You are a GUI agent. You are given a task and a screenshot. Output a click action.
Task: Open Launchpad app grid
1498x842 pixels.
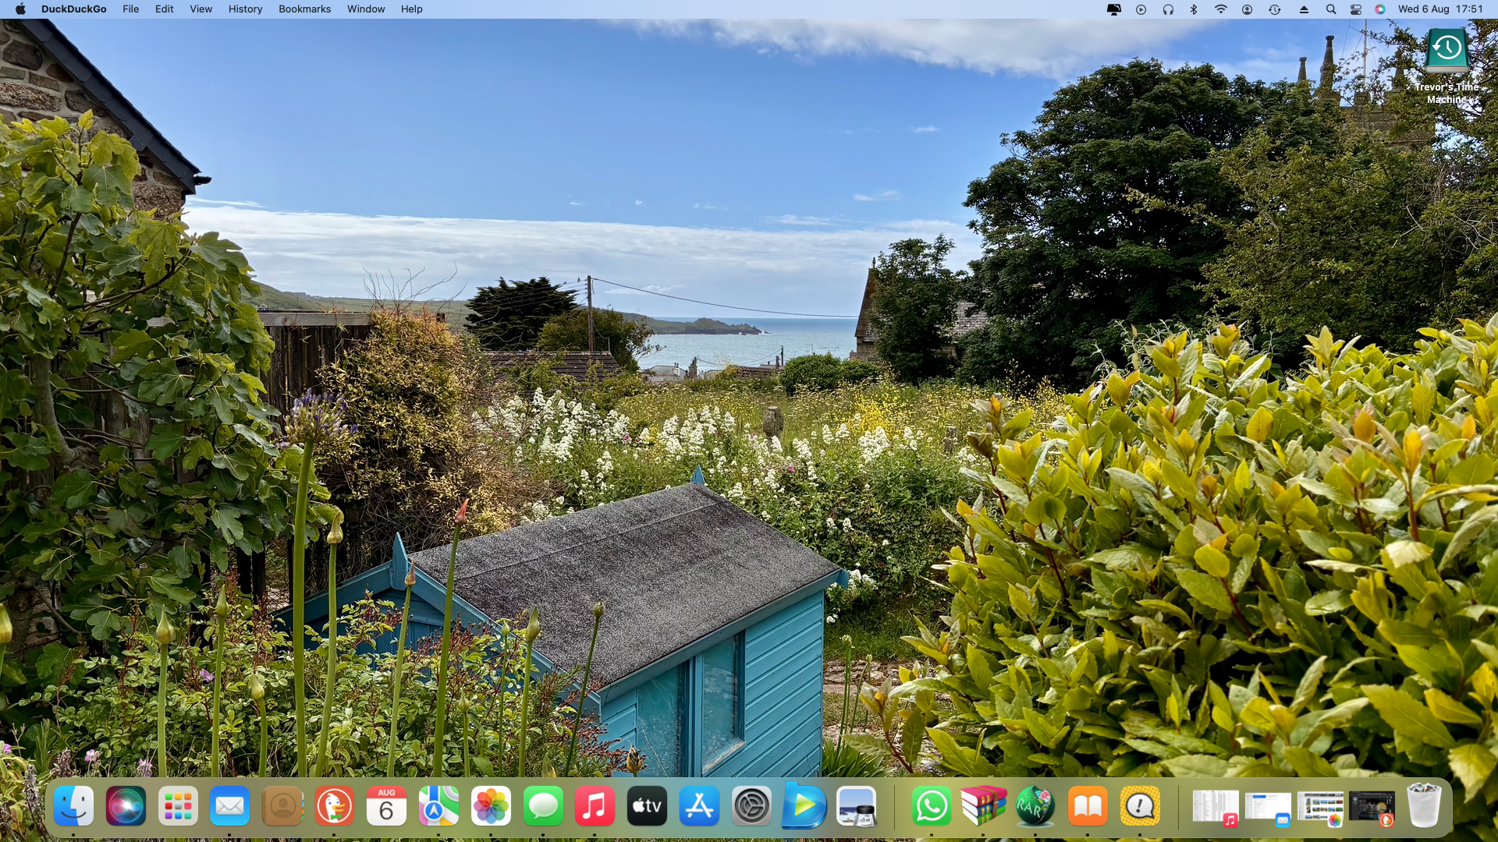click(178, 806)
